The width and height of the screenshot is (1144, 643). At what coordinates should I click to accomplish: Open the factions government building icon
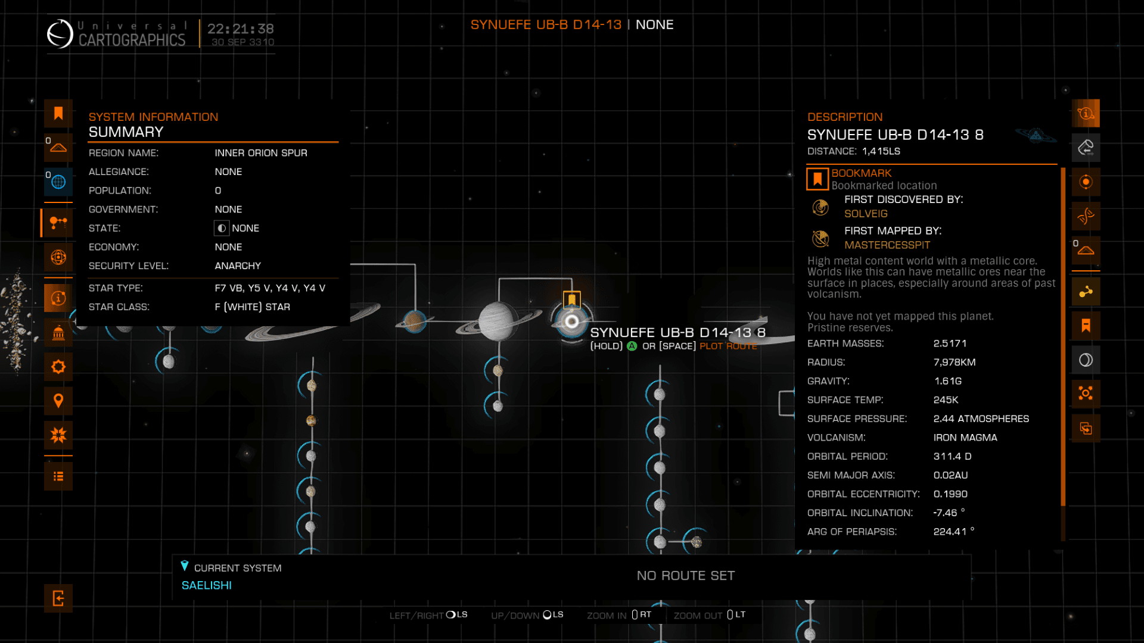coord(58,333)
